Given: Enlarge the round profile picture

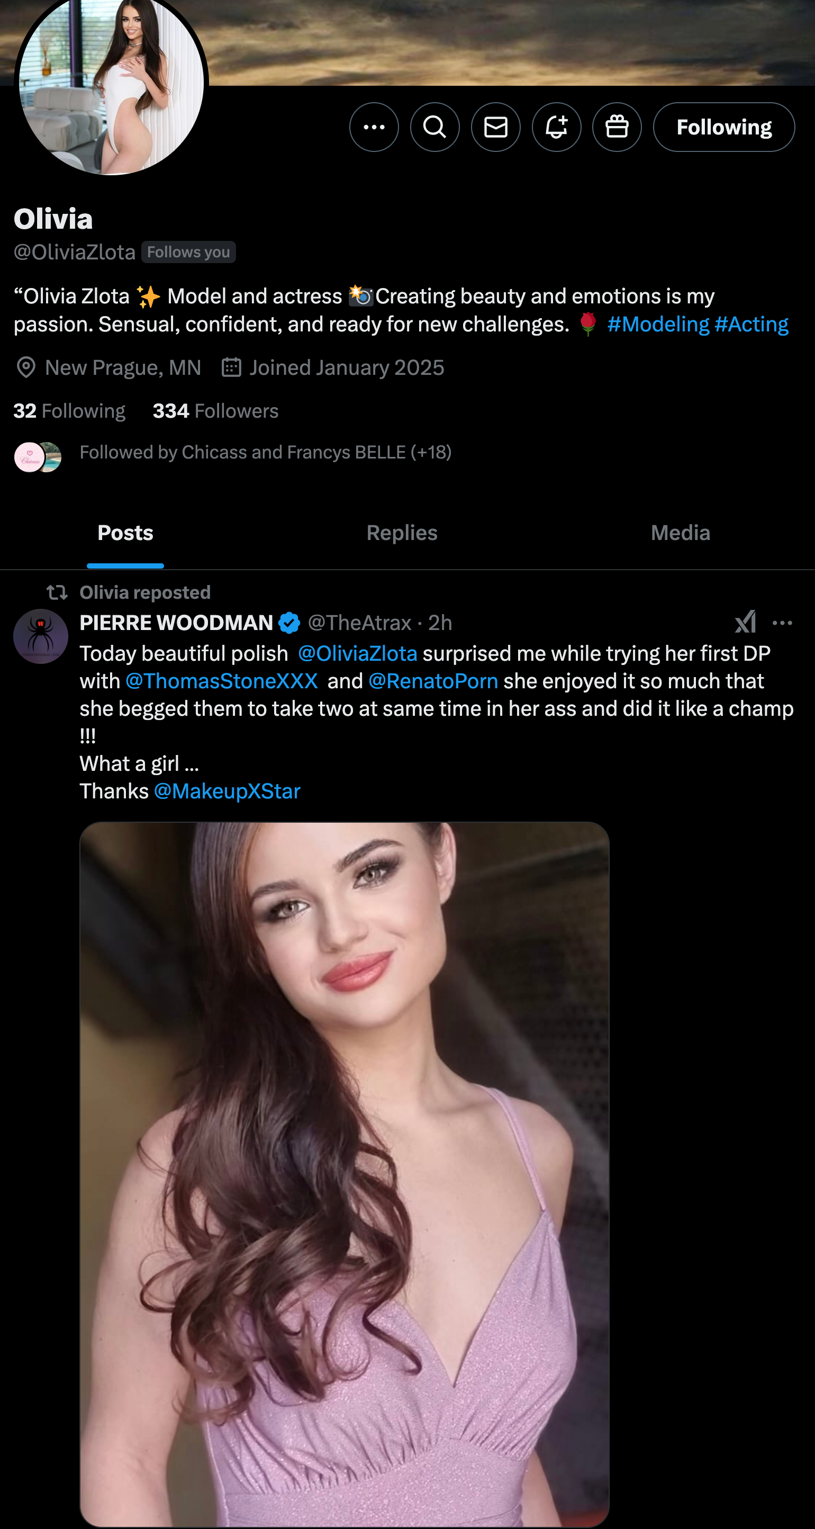Looking at the screenshot, I should point(112,83).
